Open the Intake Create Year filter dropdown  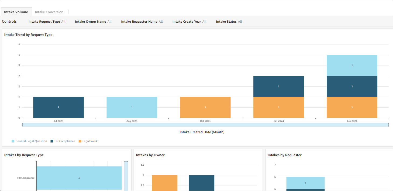[189, 21]
